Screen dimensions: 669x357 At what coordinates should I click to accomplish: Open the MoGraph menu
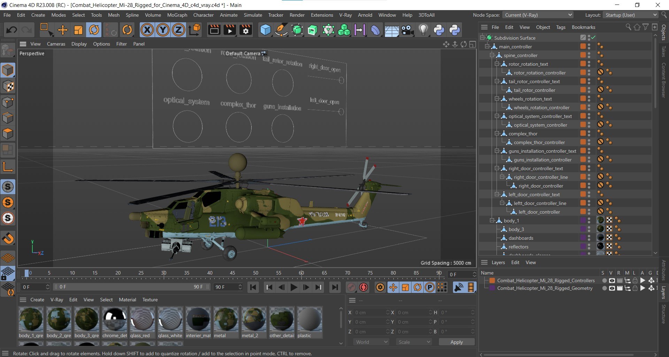tap(177, 15)
